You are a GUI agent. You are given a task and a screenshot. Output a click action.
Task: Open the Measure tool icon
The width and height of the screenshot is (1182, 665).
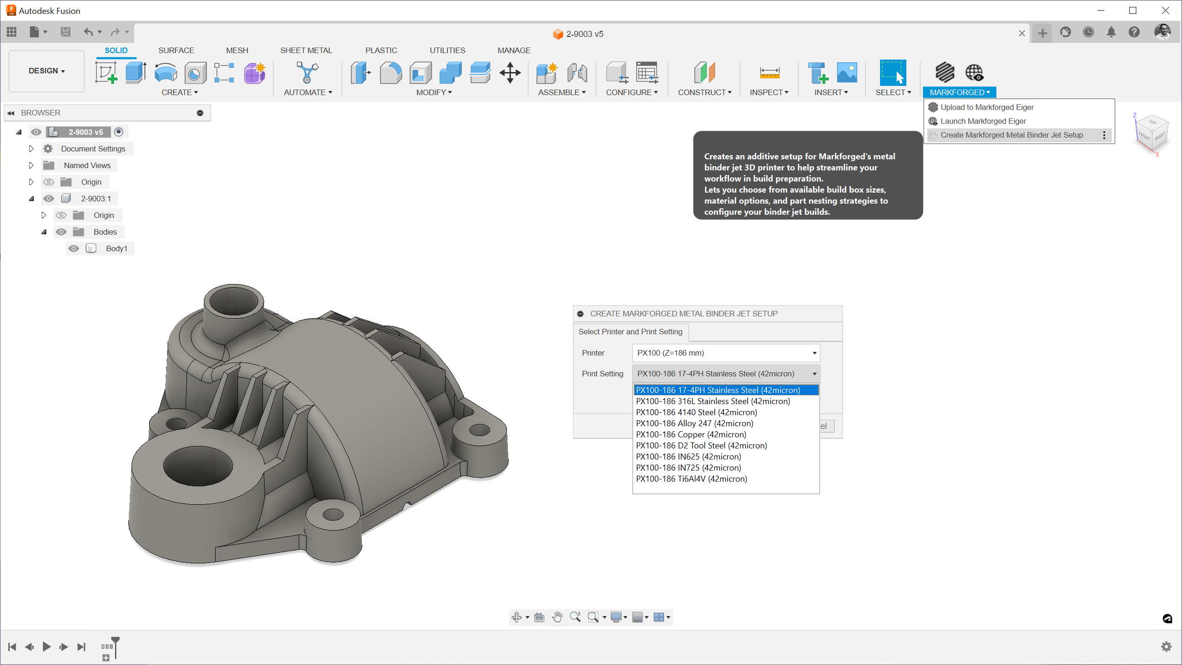pos(769,73)
